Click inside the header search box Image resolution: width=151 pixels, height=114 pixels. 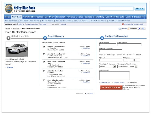[x=116, y=9]
